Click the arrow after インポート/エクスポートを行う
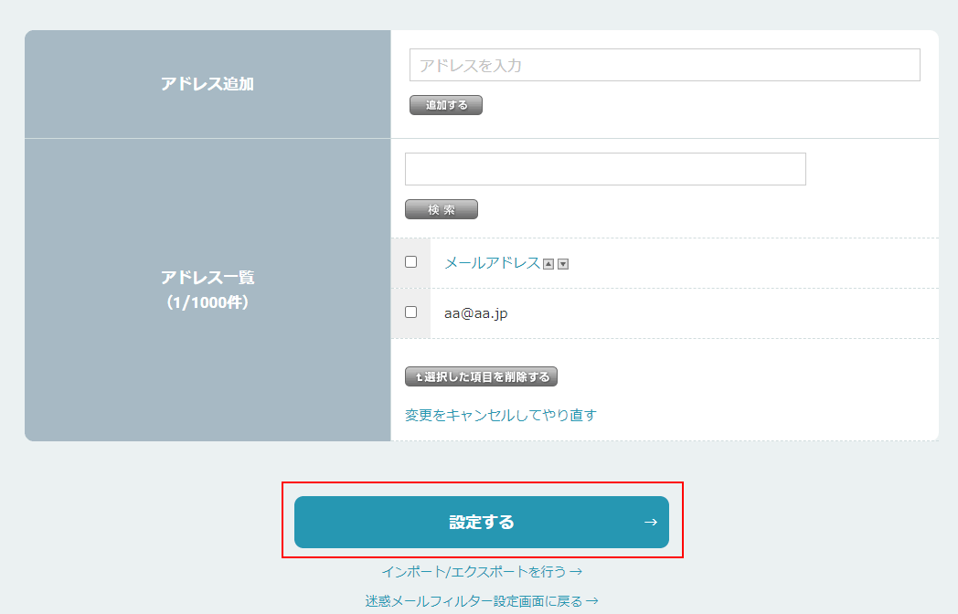 (x=576, y=572)
